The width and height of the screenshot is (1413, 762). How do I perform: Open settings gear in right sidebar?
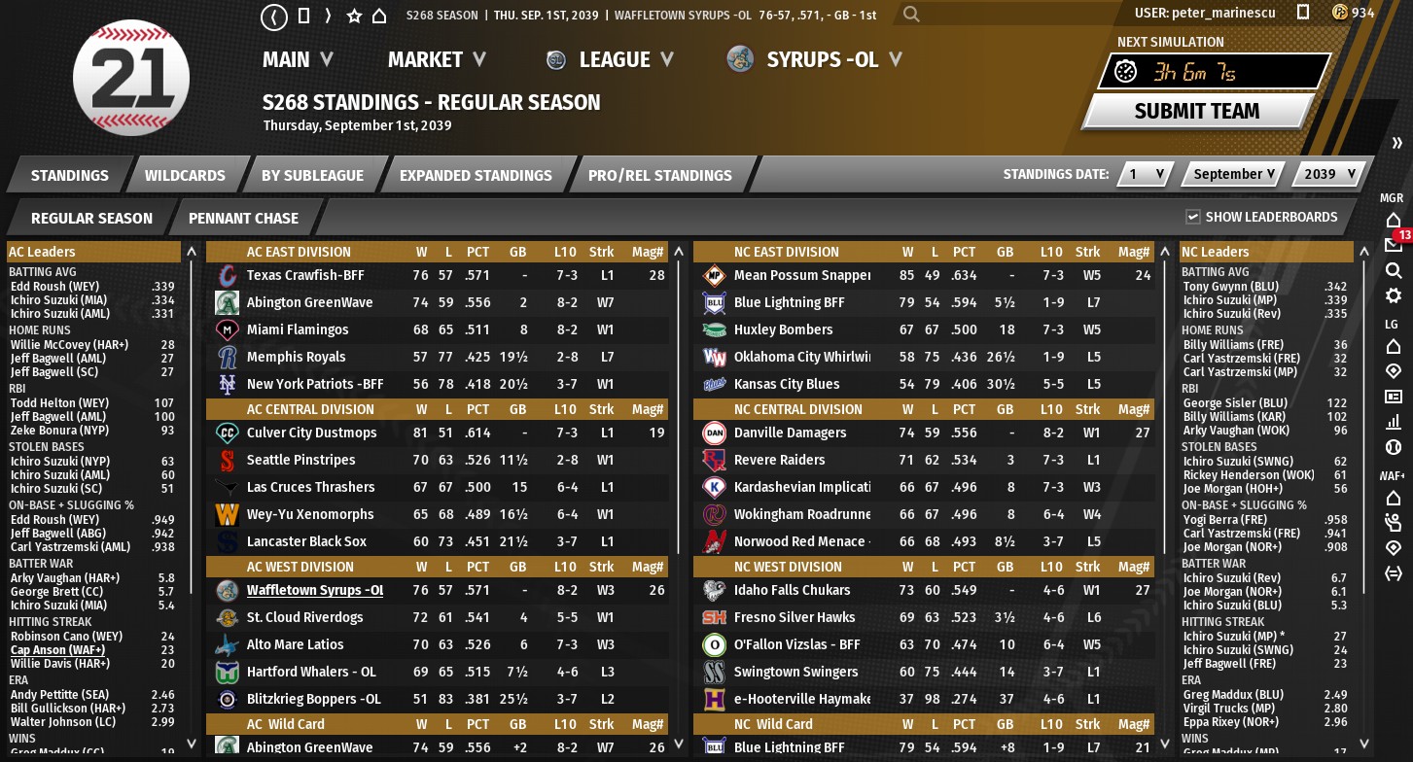(x=1393, y=295)
